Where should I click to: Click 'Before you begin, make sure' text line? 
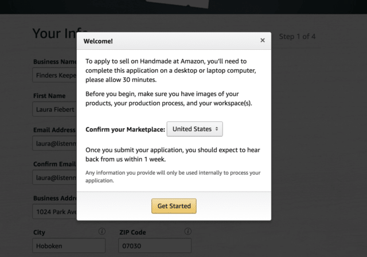click(162, 94)
